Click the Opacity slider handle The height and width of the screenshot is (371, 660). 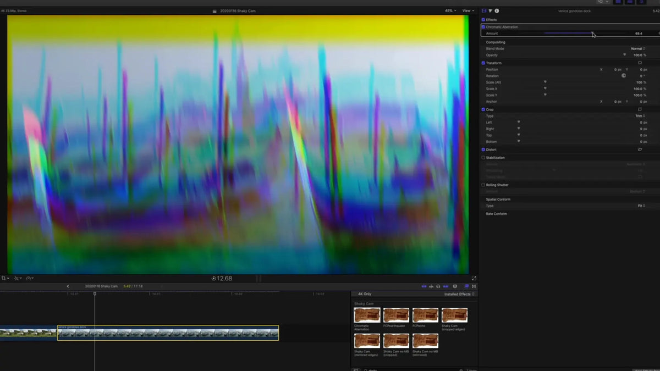tap(624, 55)
